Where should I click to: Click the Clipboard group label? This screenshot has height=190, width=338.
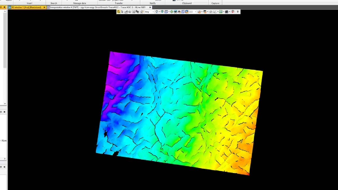(x=187, y=3)
